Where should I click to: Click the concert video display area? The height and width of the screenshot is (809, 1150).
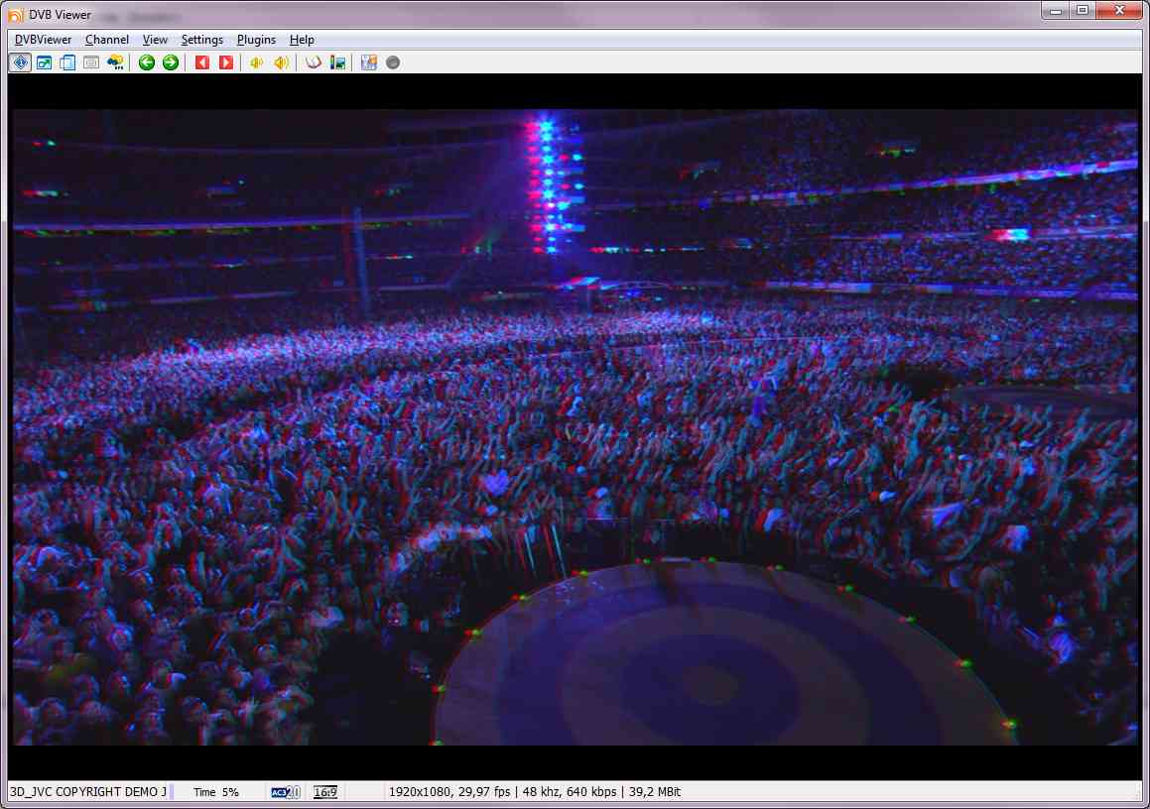(575, 427)
